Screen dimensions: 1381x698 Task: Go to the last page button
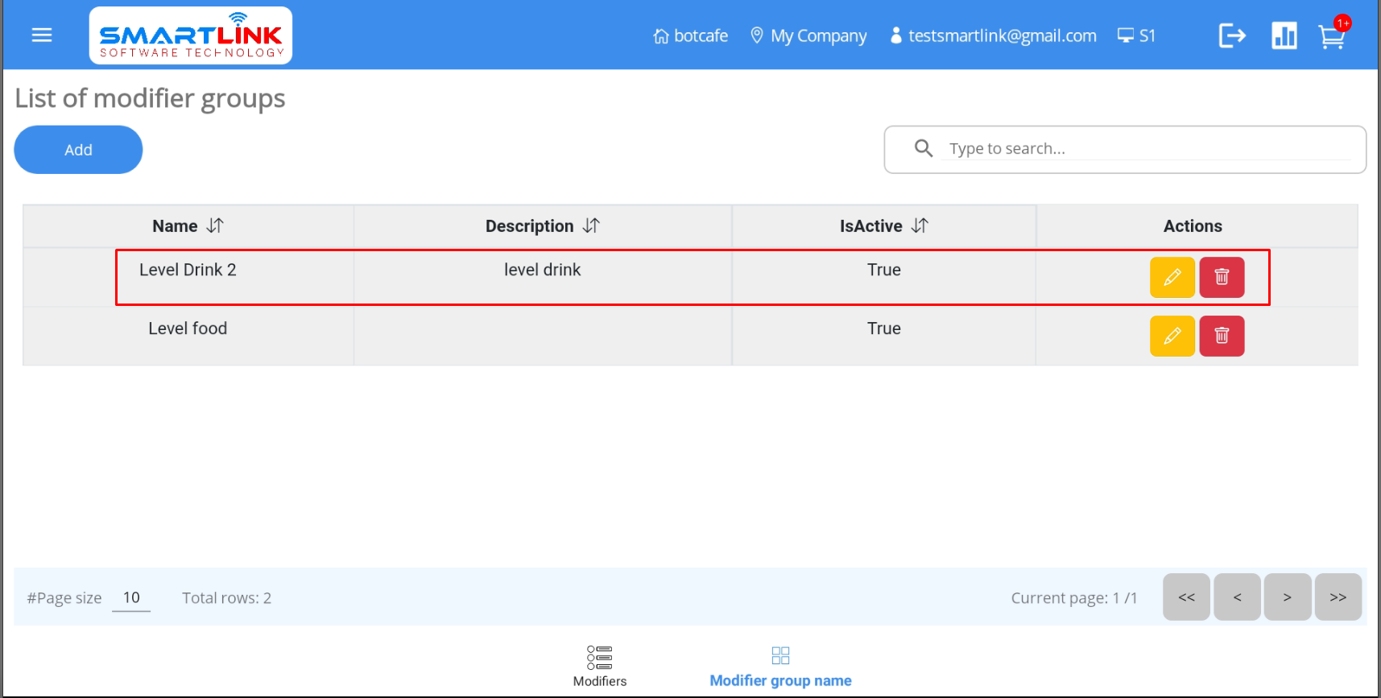pyautogui.click(x=1338, y=597)
